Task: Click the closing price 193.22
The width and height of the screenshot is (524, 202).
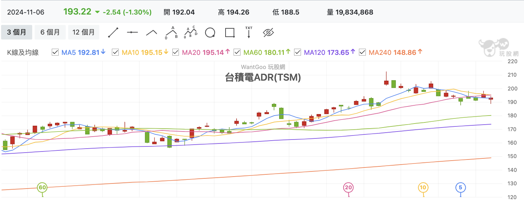Action: click(77, 12)
